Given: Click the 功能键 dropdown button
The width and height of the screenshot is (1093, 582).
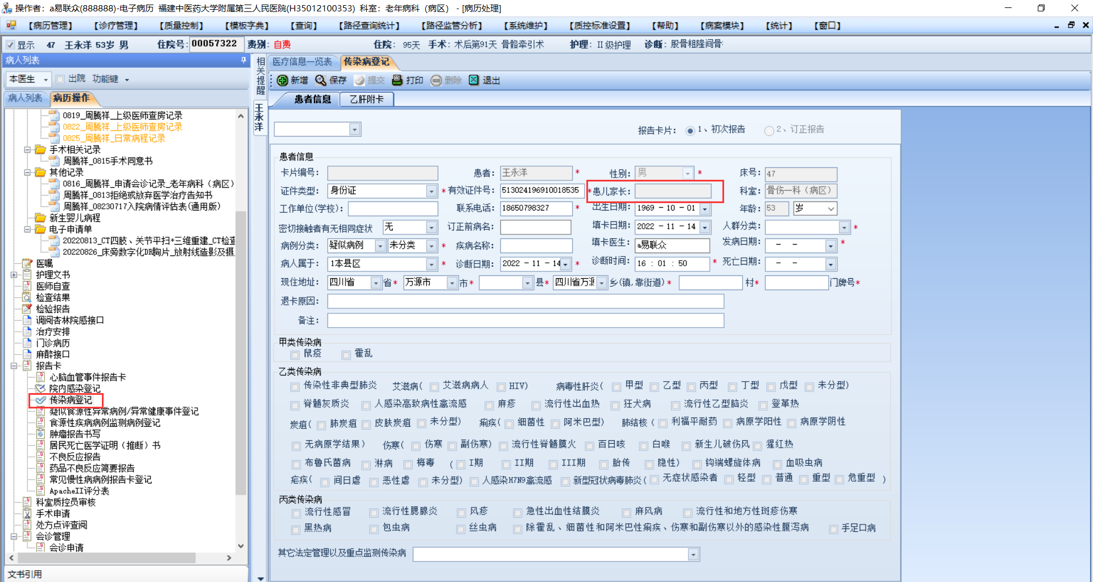Looking at the screenshot, I should [x=110, y=79].
